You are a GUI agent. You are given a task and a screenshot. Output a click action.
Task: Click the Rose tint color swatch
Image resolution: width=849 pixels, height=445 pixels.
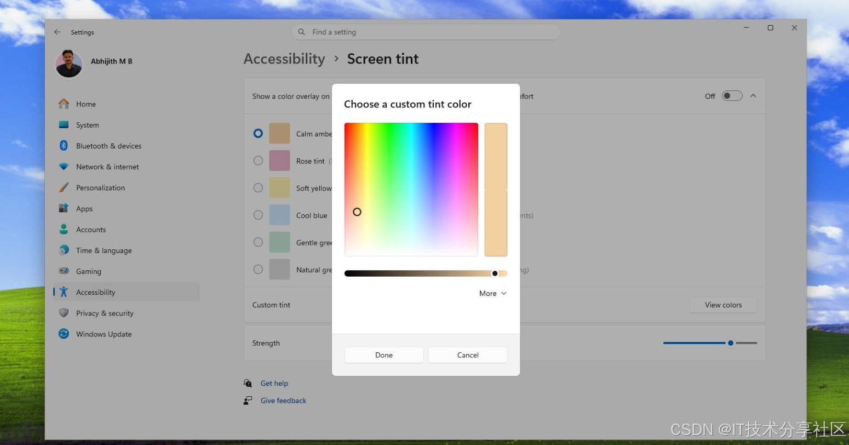coord(279,161)
